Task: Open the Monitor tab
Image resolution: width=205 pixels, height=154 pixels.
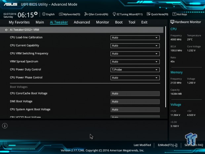Action: 102,22
